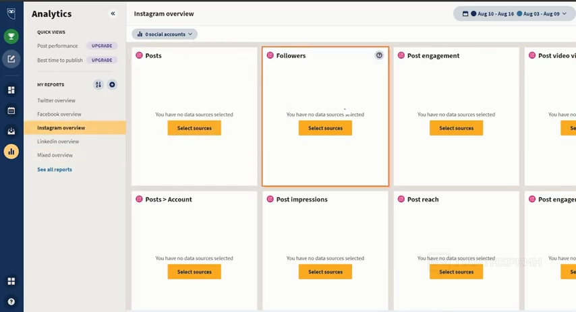The height and width of the screenshot is (312, 576).
Task: Open the Analytics bar chart icon
Action: [x=11, y=152]
